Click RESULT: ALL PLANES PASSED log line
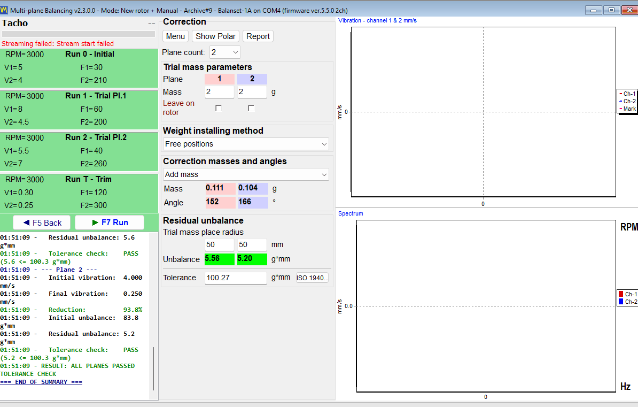This screenshot has height=407, width=638. (67, 370)
